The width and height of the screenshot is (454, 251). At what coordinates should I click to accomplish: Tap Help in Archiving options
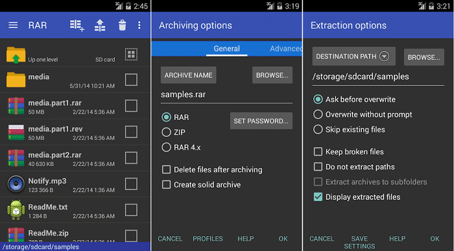click(x=246, y=239)
